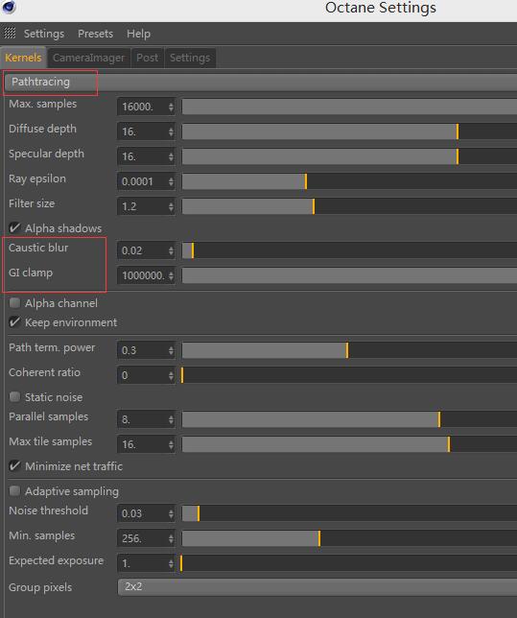Image resolution: width=517 pixels, height=618 pixels.
Task: Disable the Alpha shadows checkbox
Action: coord(14,227)
